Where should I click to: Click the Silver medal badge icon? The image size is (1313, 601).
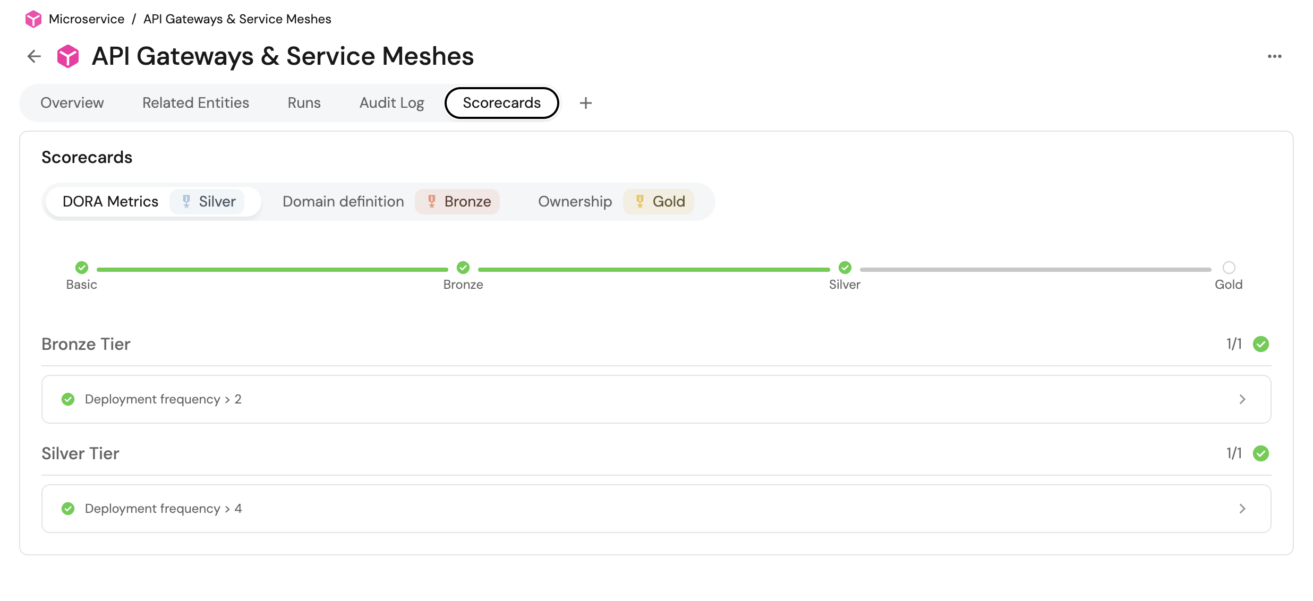186,202
